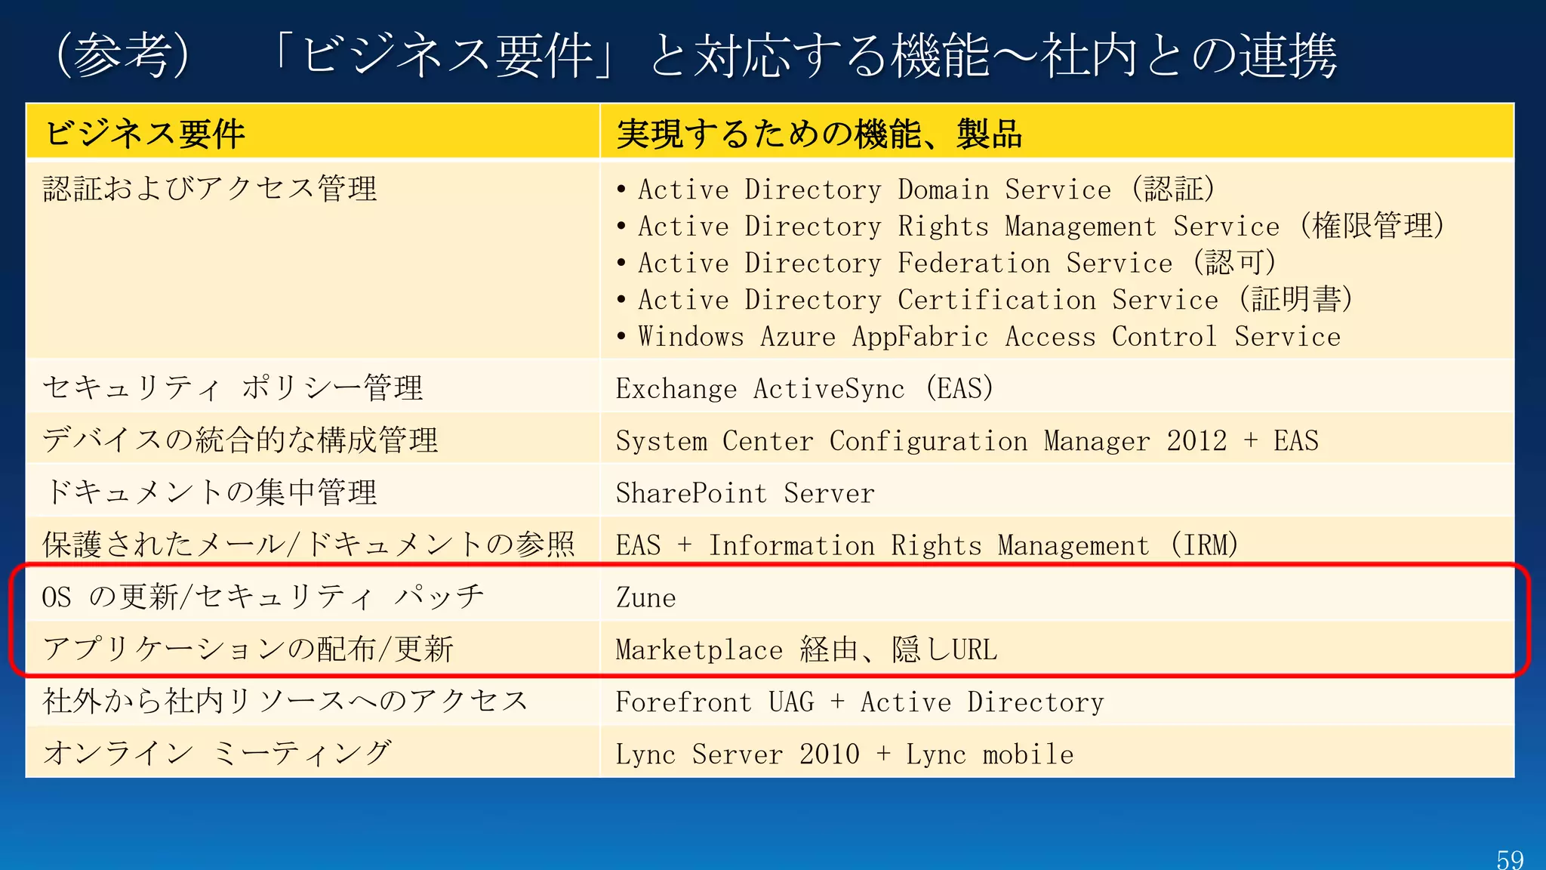Click the slide title about ビジネス要件 and 社内との連携

(696, 55)
